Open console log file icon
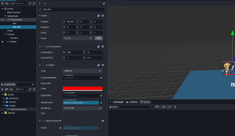 [175, 107]
